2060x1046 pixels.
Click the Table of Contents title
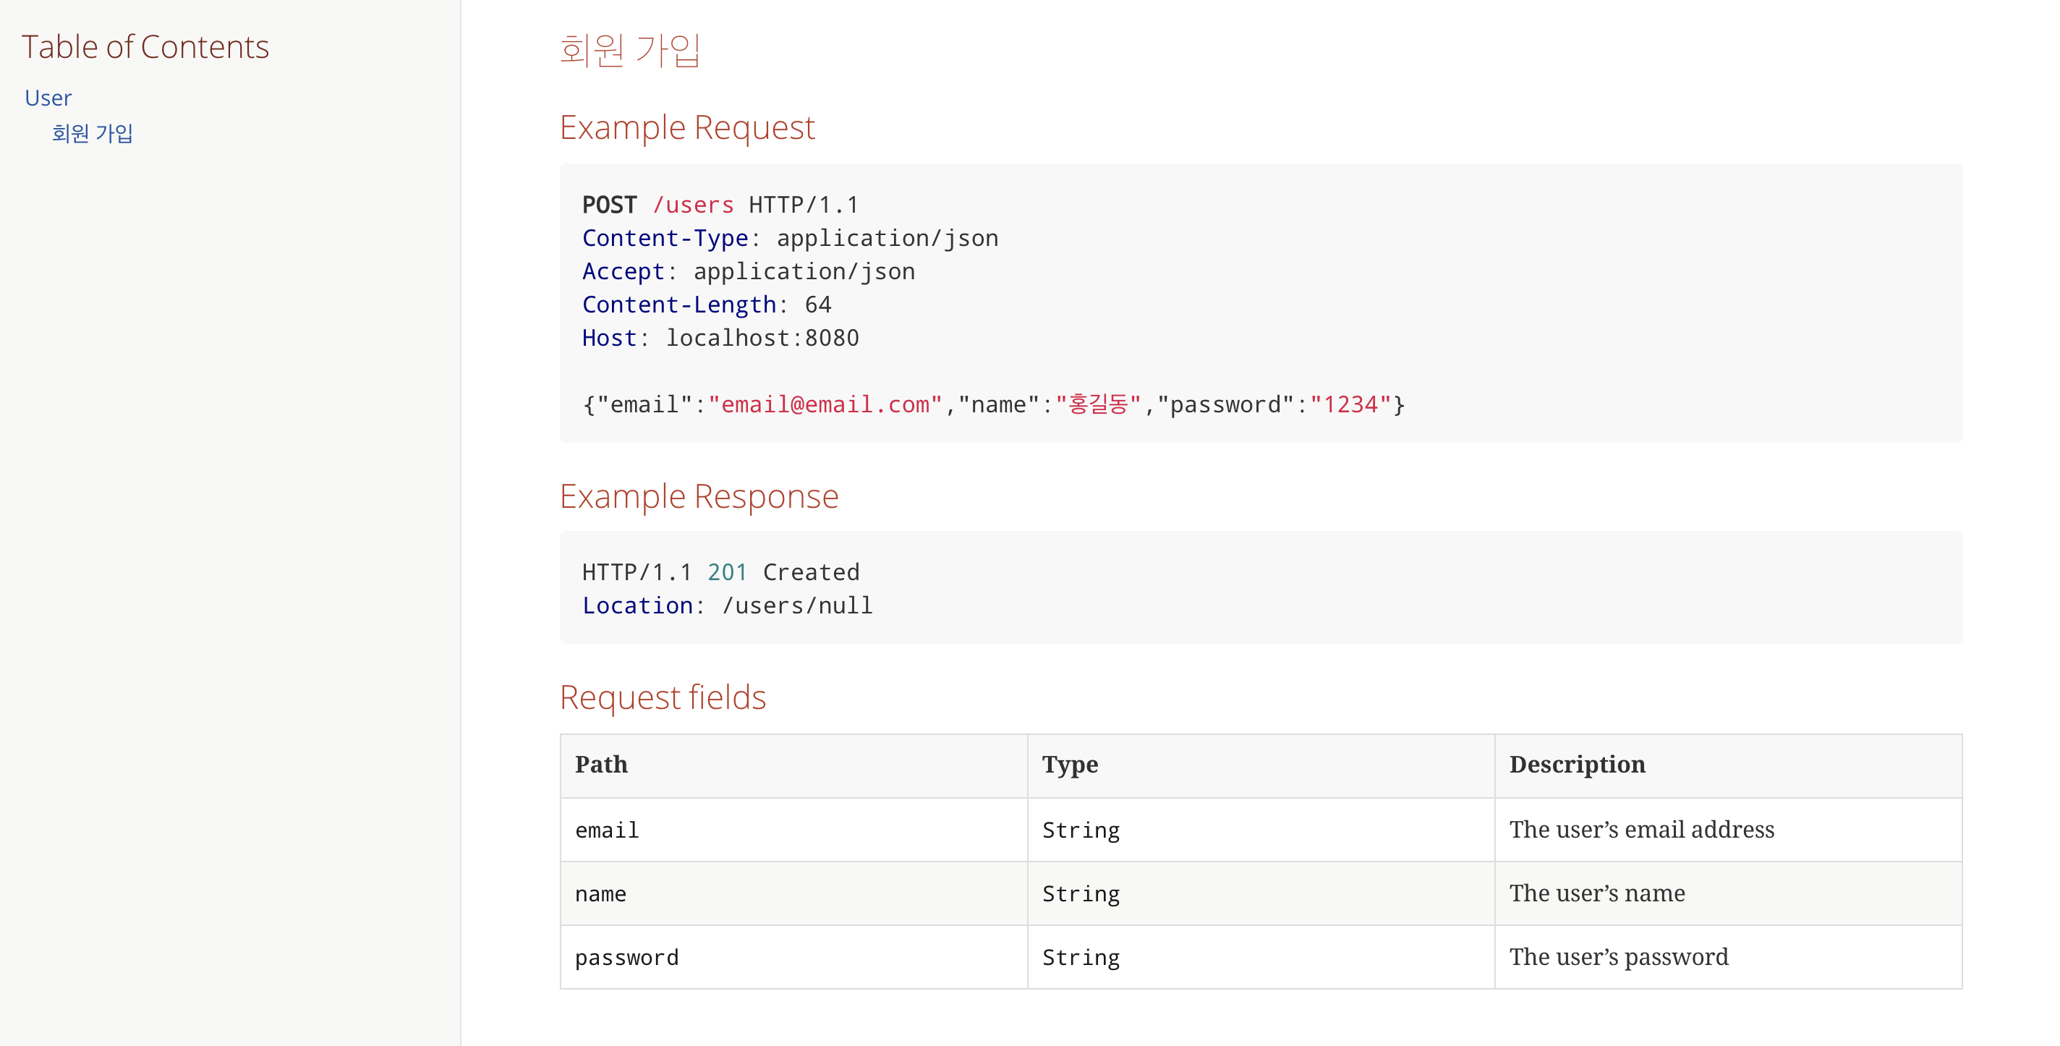(145, 46)
